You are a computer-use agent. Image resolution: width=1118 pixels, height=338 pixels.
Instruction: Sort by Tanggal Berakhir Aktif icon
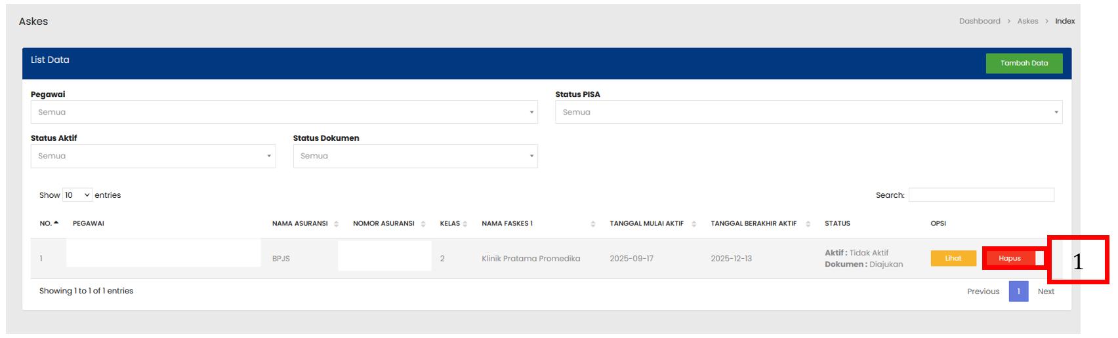pyautogui.click(x=808, y=224)
